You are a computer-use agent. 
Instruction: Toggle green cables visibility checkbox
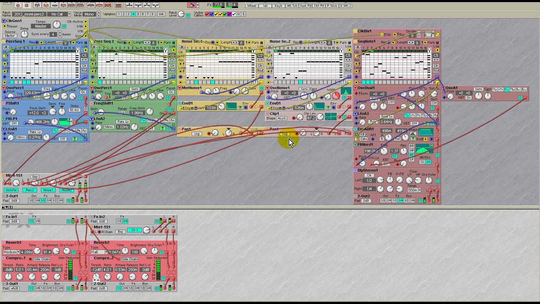[x=225, y=14]
